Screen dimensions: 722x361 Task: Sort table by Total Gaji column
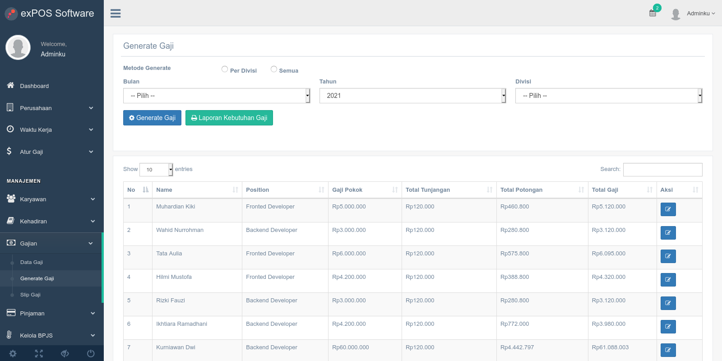click(622, 190)
